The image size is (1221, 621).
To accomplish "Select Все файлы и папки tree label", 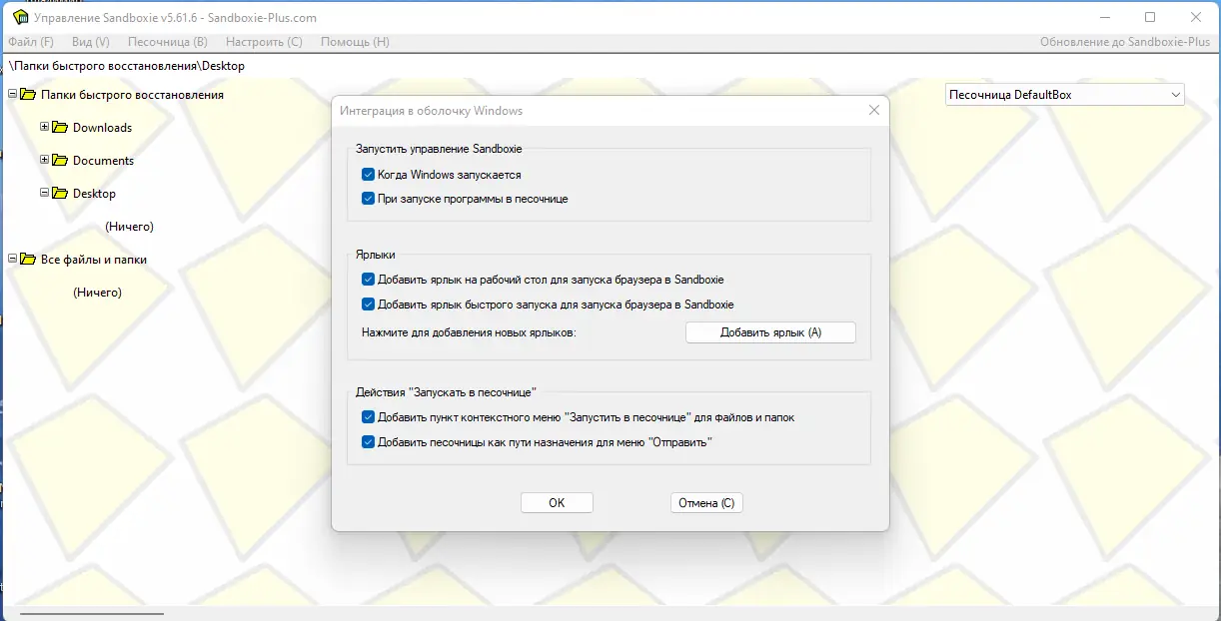I will [x=94, y=260].
